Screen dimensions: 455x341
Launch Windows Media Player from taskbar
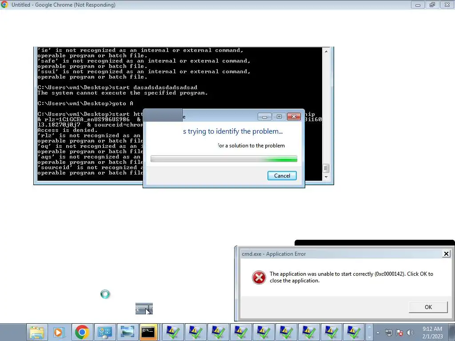coord(59,332)
